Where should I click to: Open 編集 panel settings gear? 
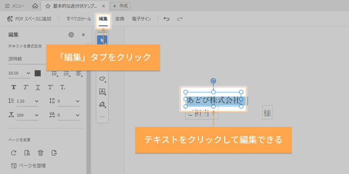71,35
